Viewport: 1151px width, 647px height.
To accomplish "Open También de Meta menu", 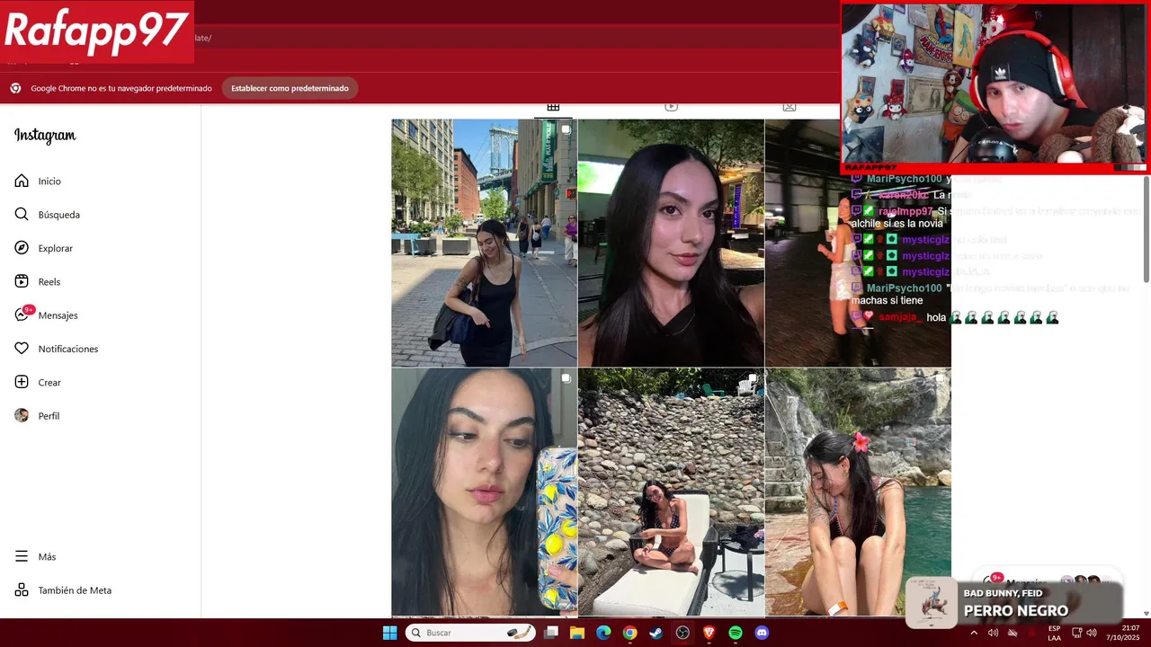I will tap(63, 590).
